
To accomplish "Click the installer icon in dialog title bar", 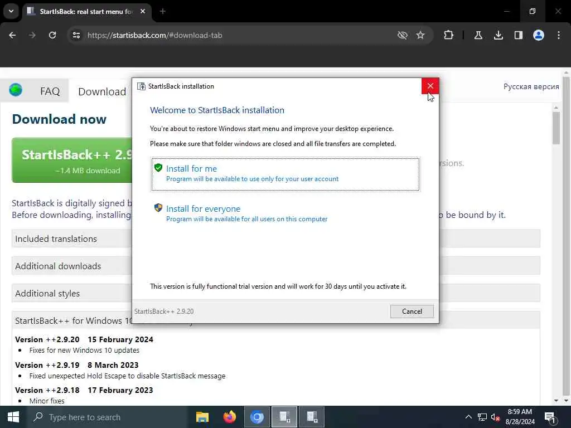I will [141, 86].
